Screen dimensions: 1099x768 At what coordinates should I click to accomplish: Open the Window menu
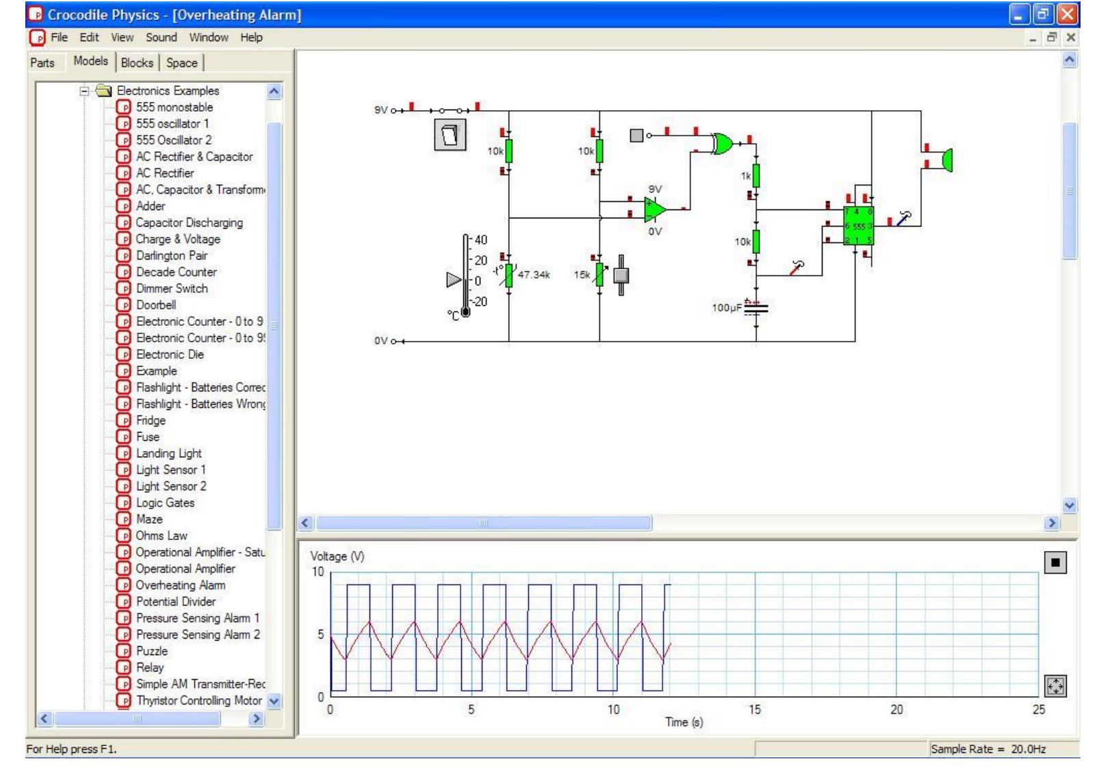point(209,38)
